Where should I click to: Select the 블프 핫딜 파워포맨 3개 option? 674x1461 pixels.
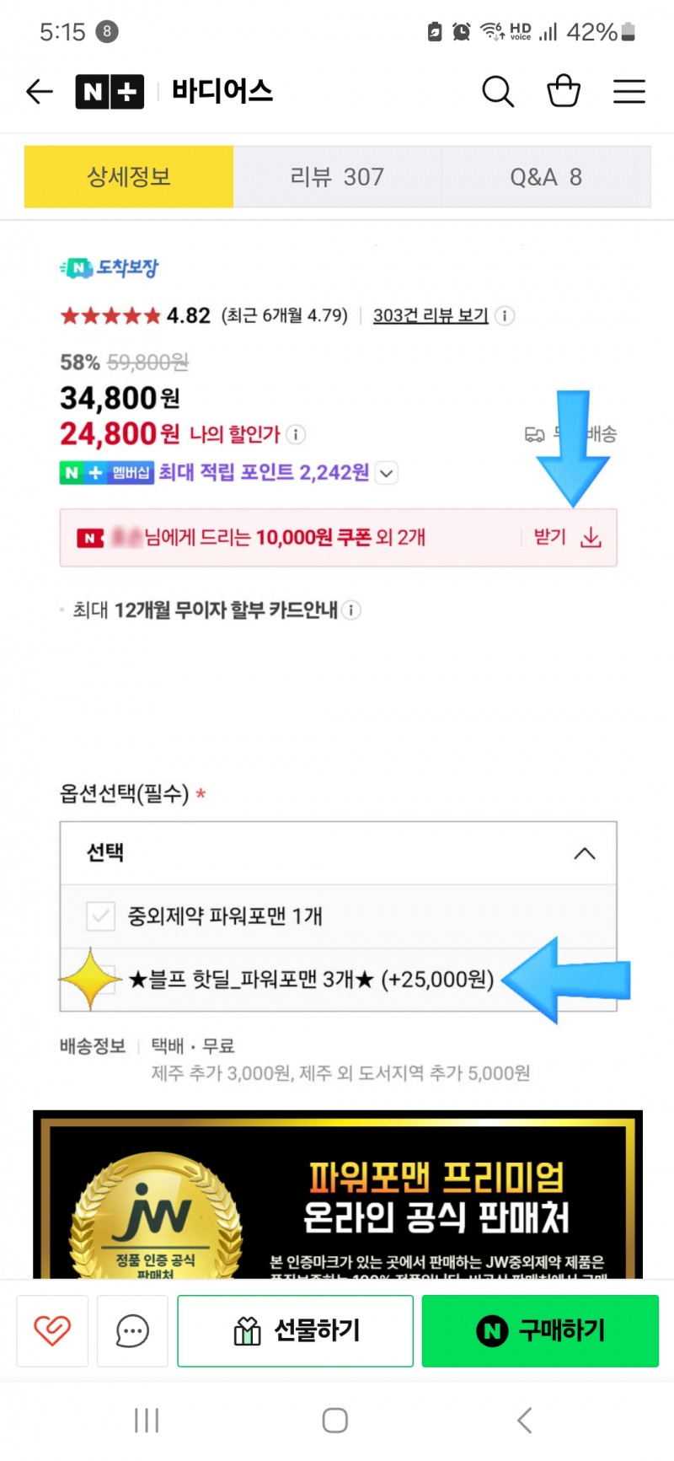pos(338,980)
